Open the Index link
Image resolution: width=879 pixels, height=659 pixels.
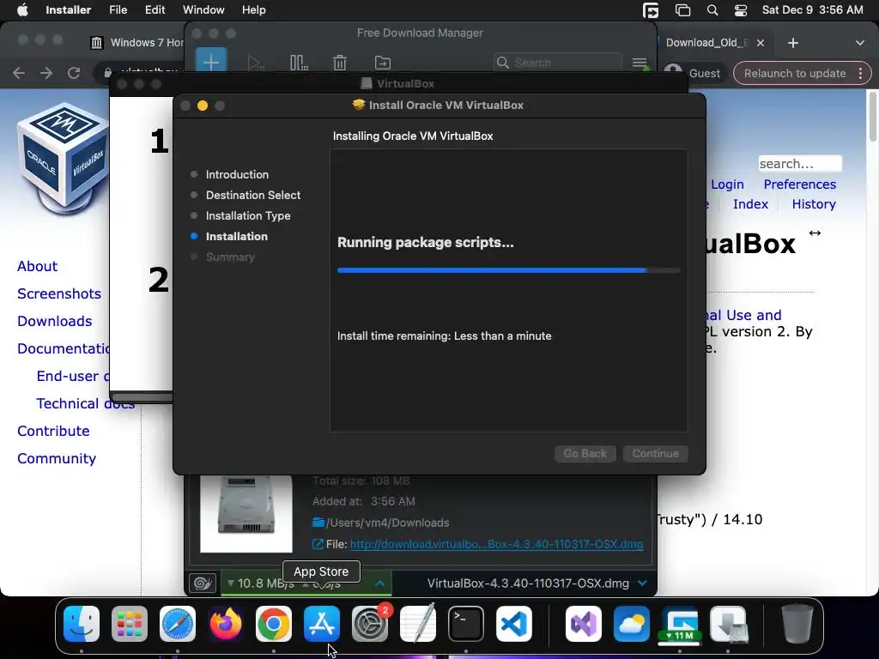tap(750, 204)
